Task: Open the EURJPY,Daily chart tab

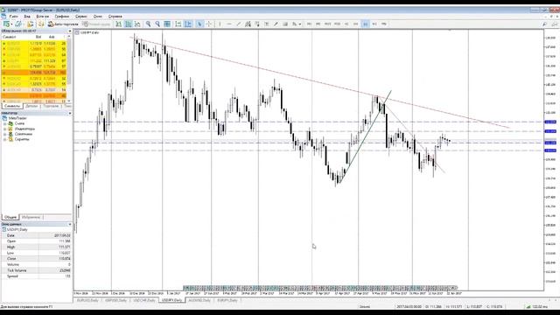Action: 227,300
